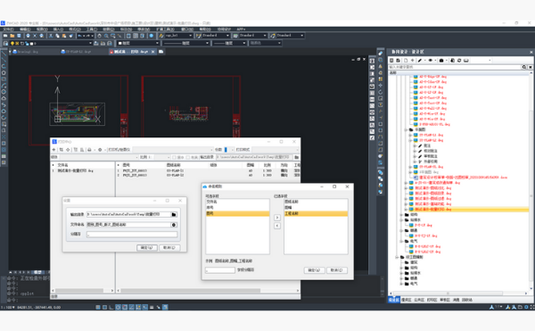Click the Undo arrow in main toolbar

click(80, 36)
